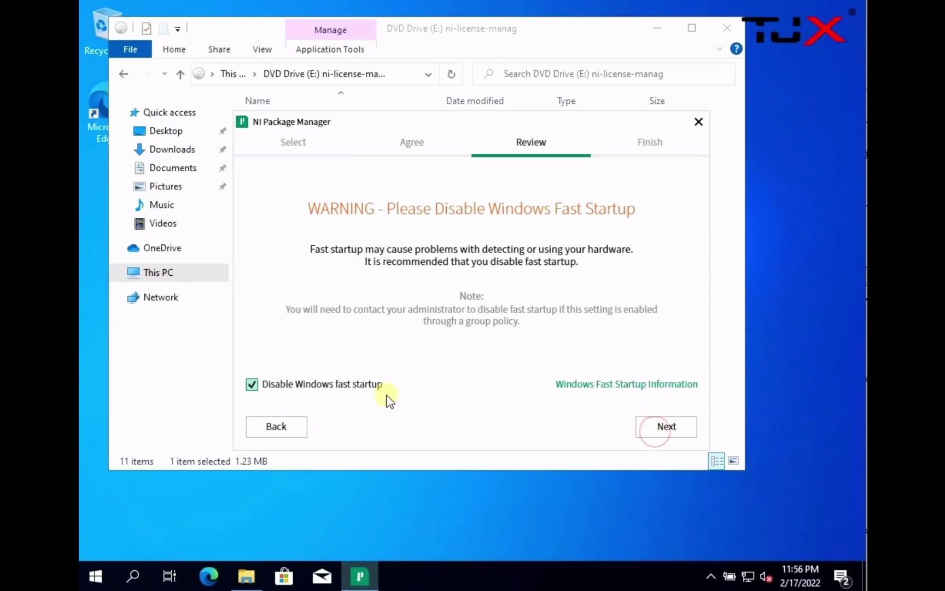Viewport: 945px width, 591px height.
Task: Open Desktop in navigation pane
Action: tap(166, 131)
